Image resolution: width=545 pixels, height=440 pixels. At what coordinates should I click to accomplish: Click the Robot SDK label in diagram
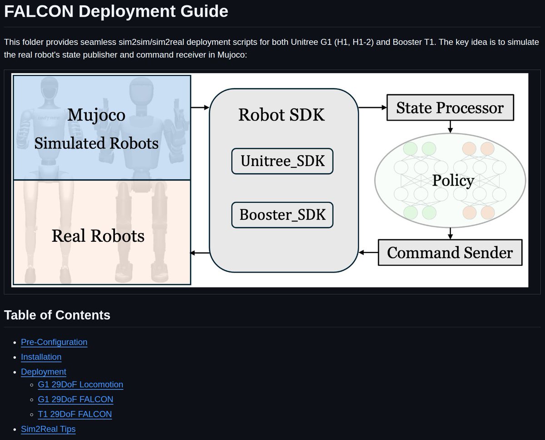282,115
